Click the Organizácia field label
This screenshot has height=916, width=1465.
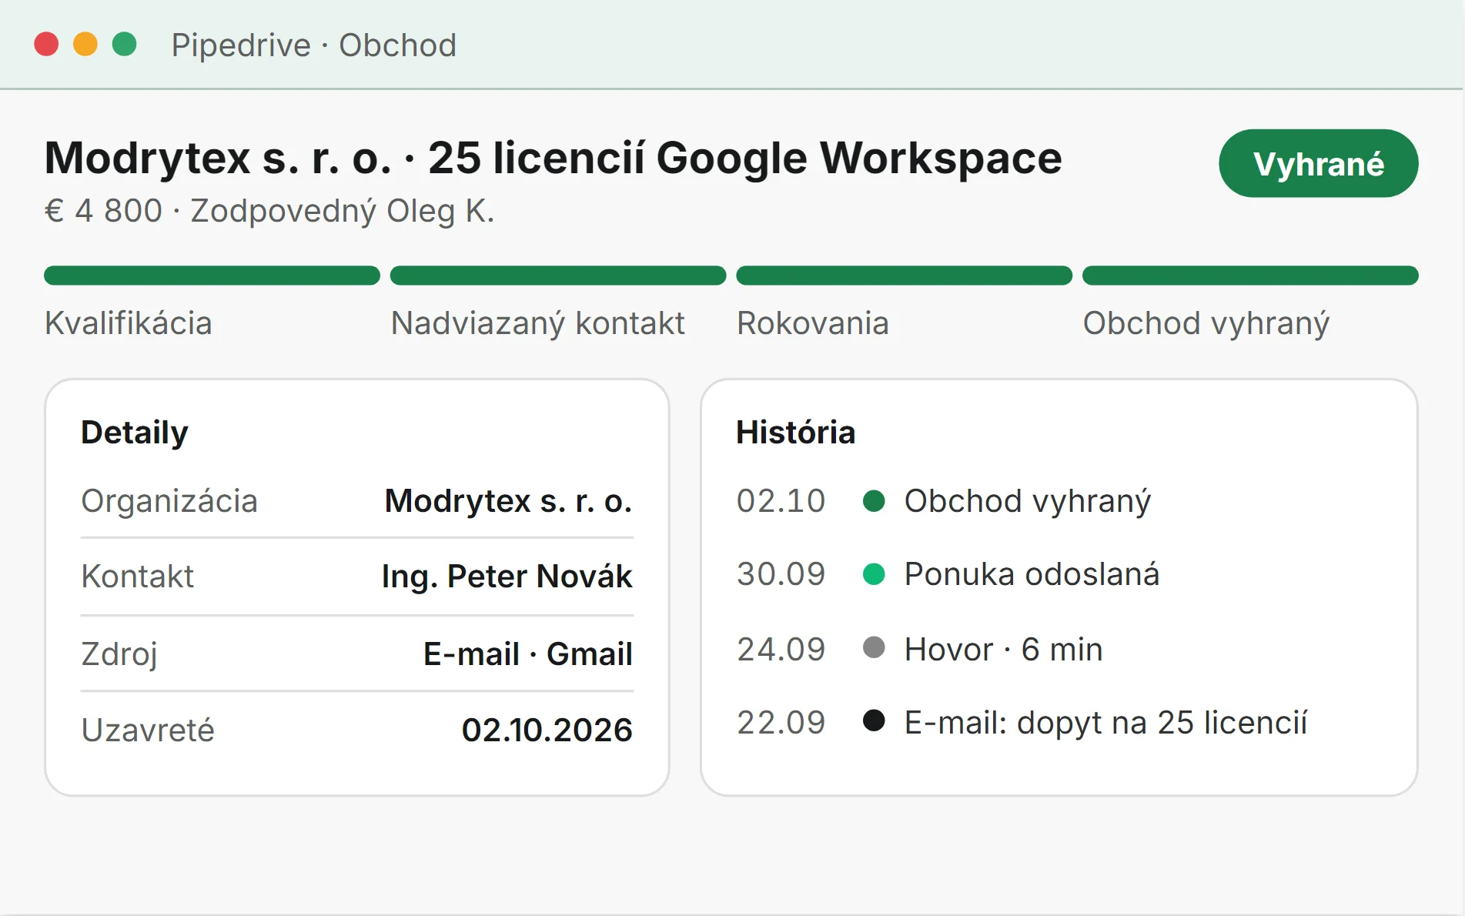click(169, 501)
